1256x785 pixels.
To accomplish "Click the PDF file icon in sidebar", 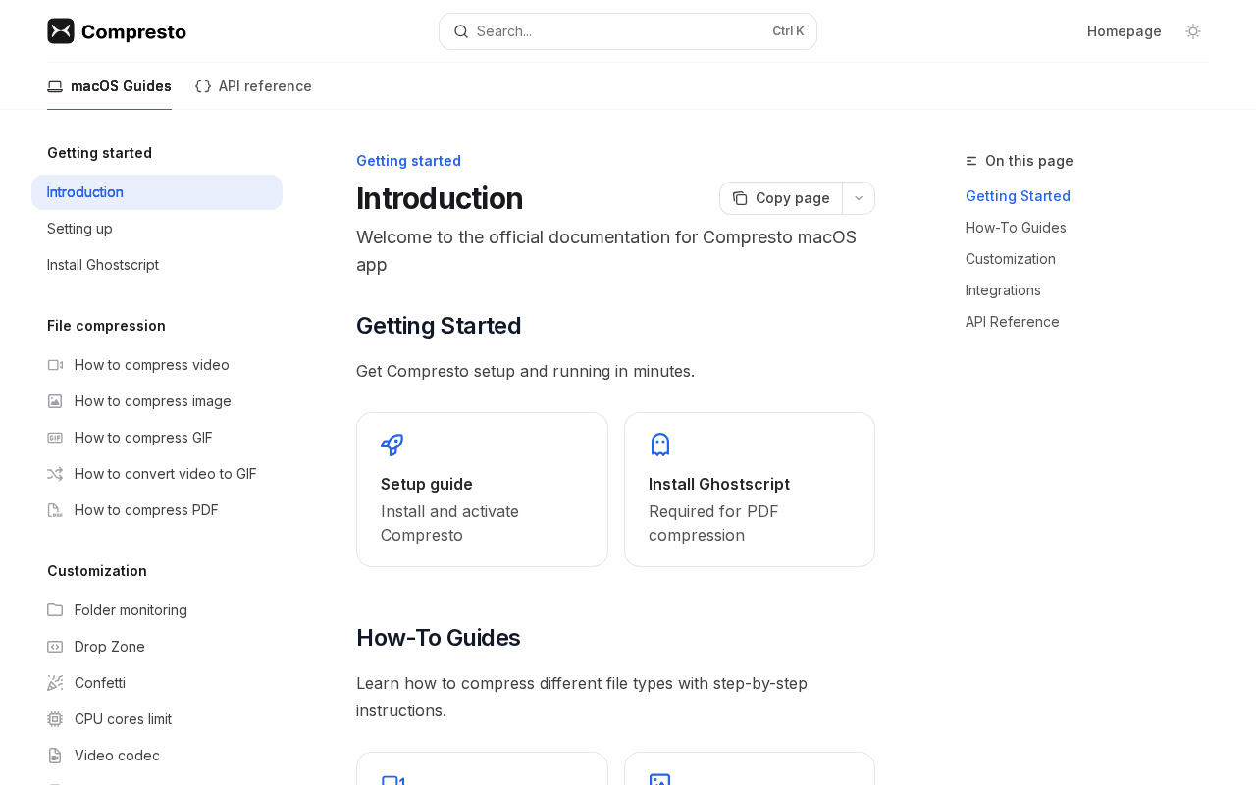I will (x=55, y=510).
